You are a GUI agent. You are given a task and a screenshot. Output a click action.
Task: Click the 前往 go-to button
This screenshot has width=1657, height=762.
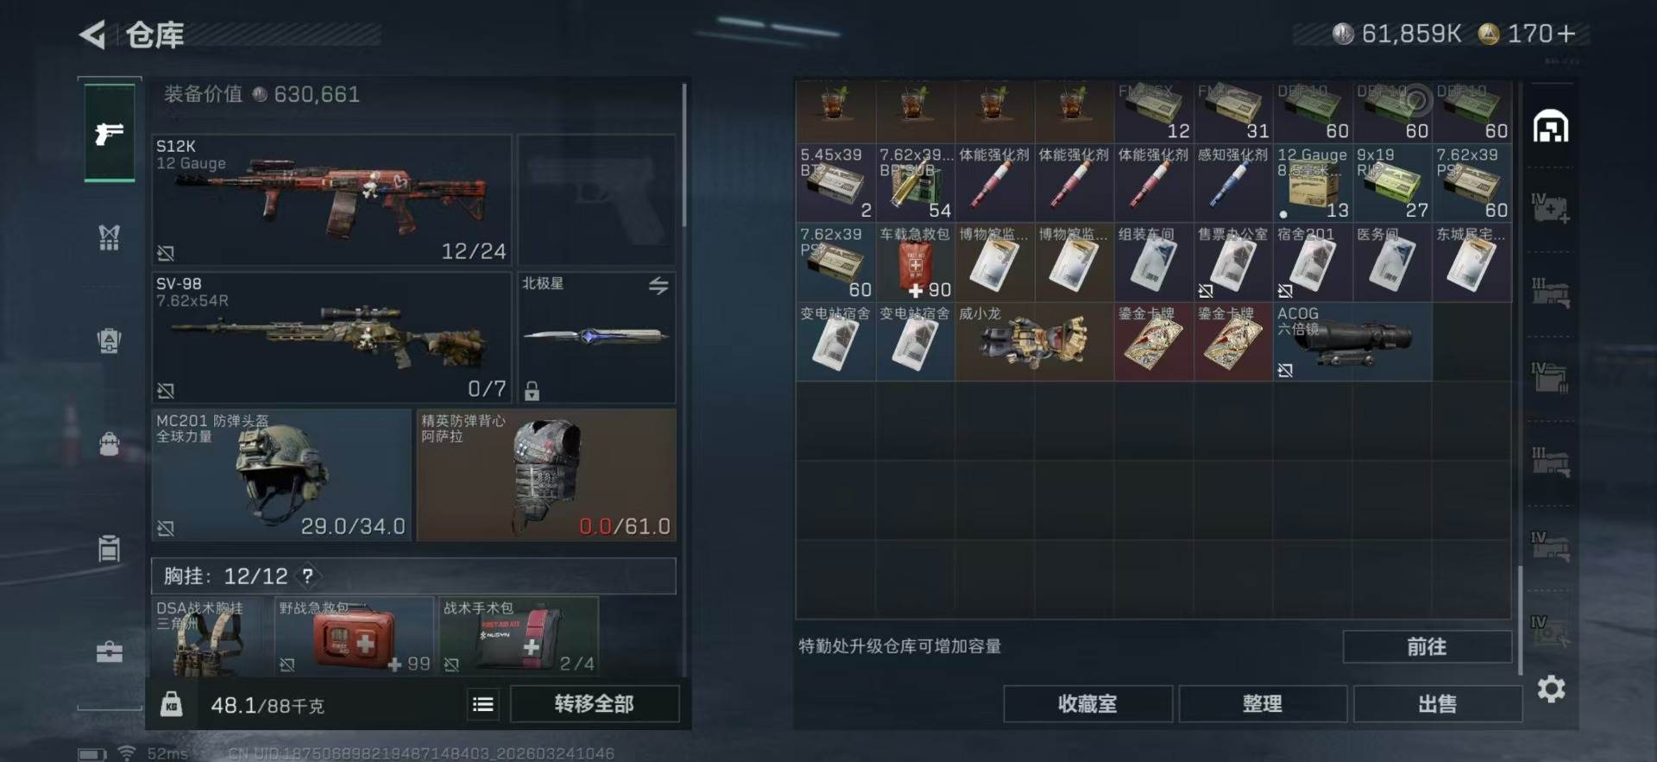(1427, 646)
